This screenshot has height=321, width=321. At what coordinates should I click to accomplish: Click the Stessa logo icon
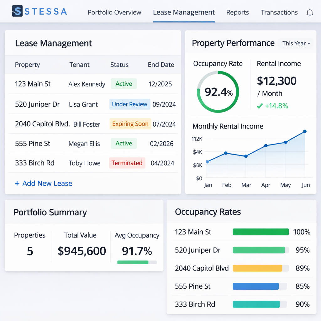[x=17, y=11]
